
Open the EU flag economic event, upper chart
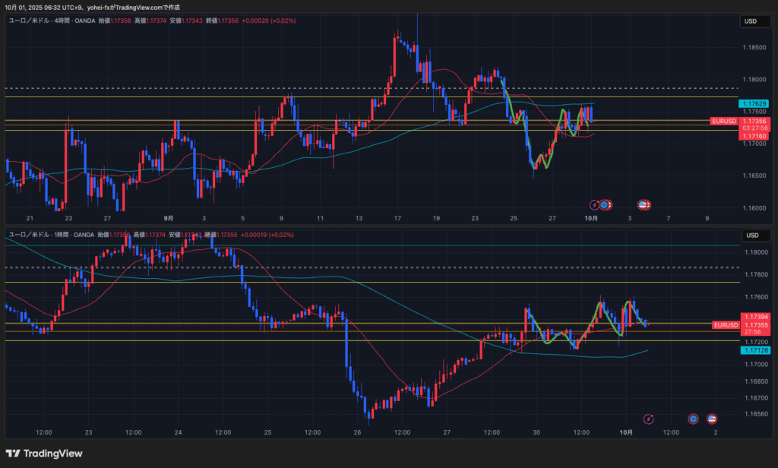point(605,204)
